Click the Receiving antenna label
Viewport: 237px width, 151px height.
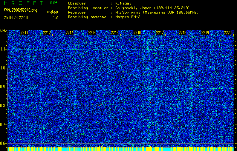87,17
